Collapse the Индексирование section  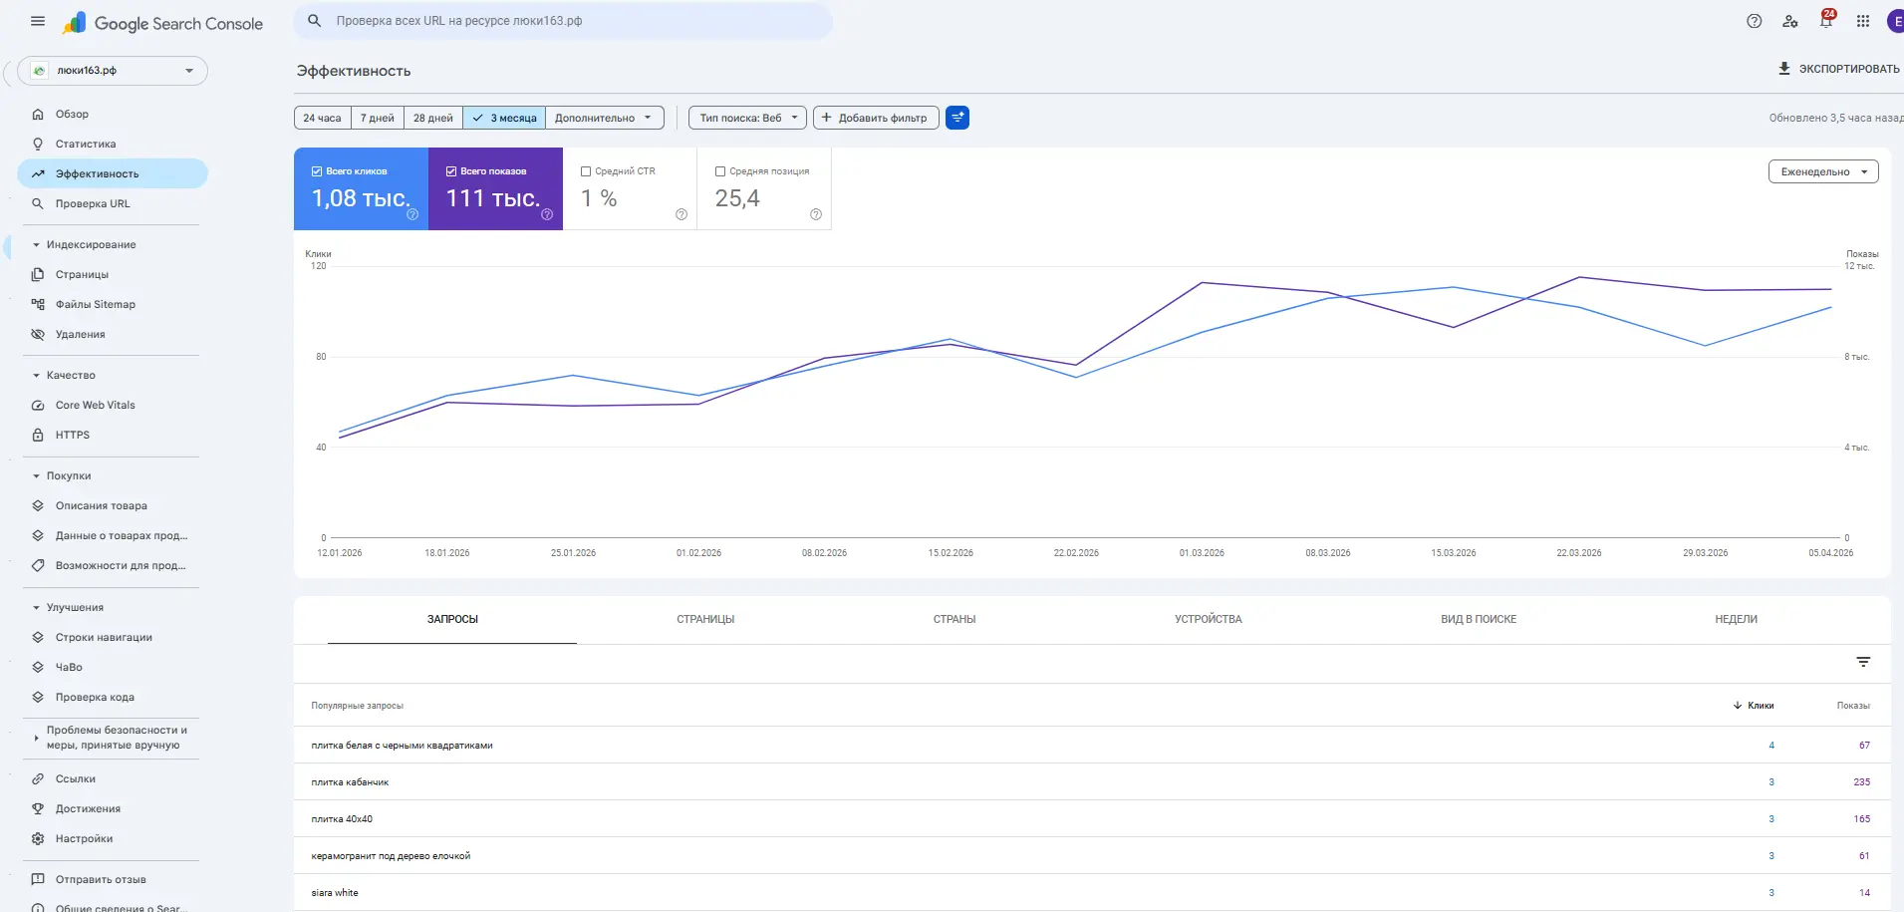(x=85, y=244)
